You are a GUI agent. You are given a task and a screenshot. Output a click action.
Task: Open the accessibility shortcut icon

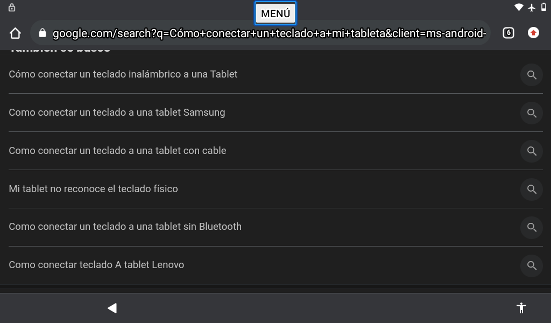[x=521, y=308]
